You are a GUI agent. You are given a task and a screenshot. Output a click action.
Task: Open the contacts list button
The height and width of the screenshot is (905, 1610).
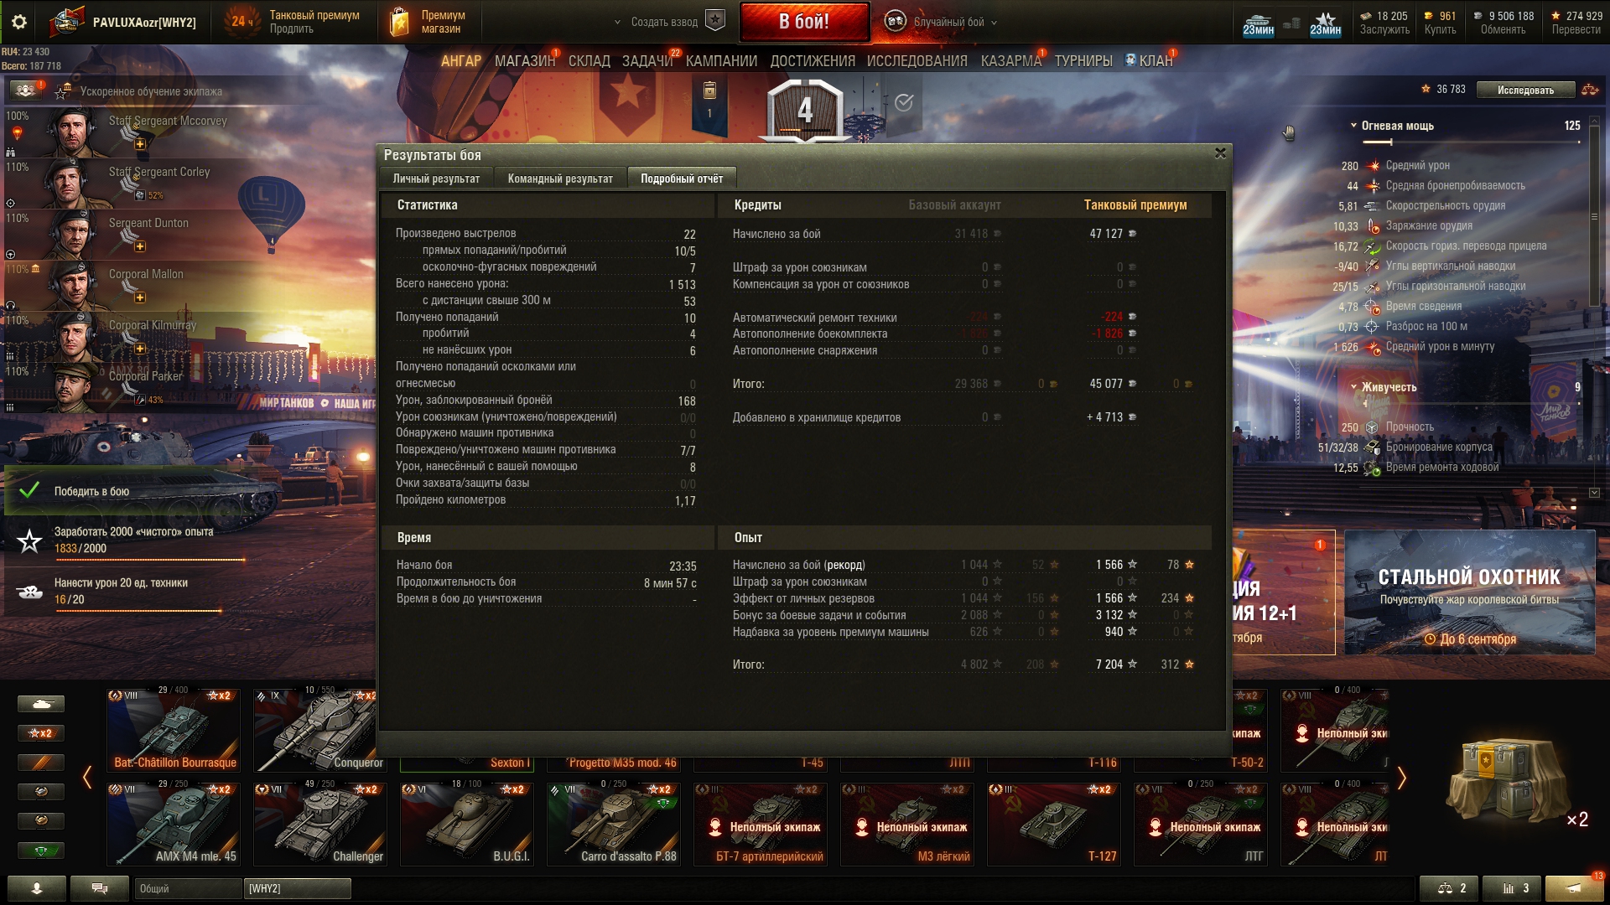(x=37, y=888)
